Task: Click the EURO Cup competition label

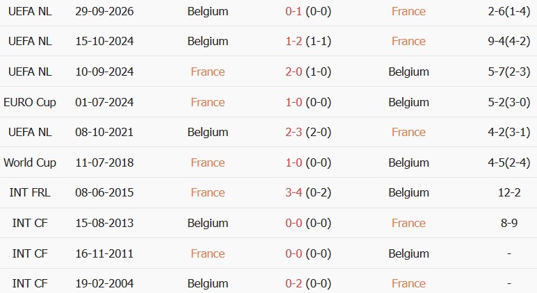Action: (30, 102)
